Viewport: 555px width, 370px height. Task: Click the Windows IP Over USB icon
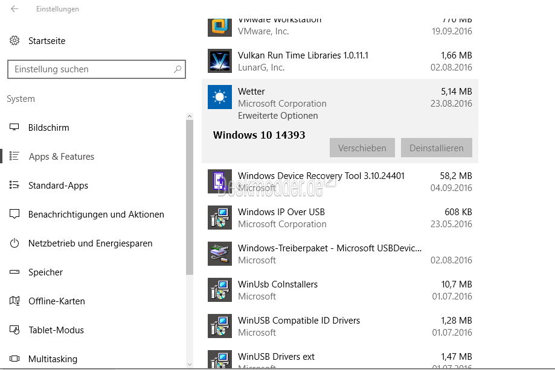(x=220, y=218)
